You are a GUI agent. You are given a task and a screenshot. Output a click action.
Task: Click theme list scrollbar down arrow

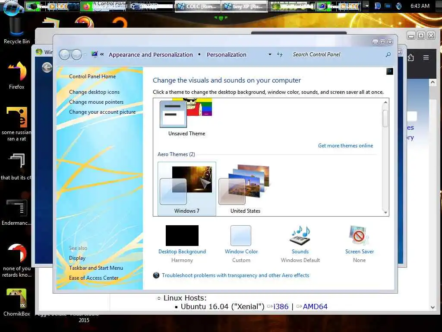pyautogui.click(x=385, y=212)
